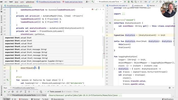Image resolution: width=178 pixels, height=100 pixels.
Task: Go to next highlighted problem down arrow
Action: click(103, 9)
